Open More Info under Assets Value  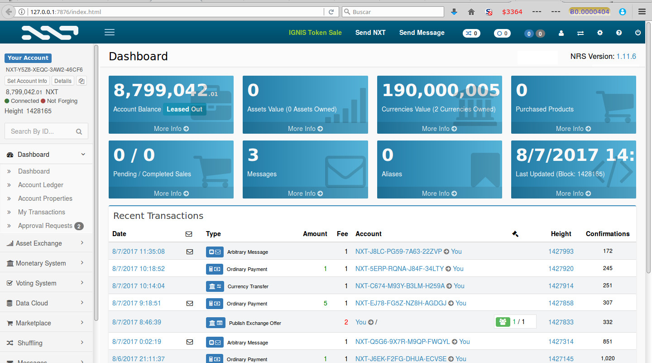pos(305,129)
